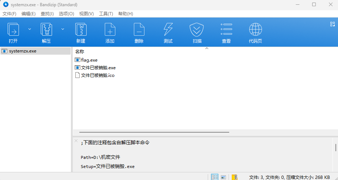Click the Setup=文件已被销毁.exe comment line

tap(108, 167)
